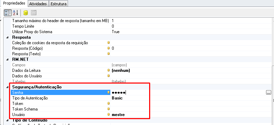Click the RM.NET category header
Viewport: 274px width, 125px height.
(20, 59)
